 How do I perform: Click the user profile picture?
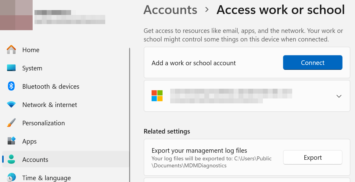pyautogui.click(x=16, y=15)
